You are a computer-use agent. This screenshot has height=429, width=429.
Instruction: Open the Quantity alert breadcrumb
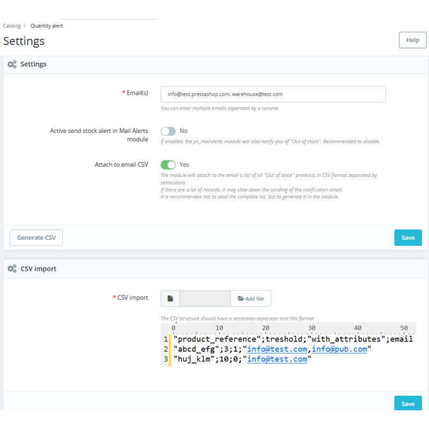click(47, 26)
